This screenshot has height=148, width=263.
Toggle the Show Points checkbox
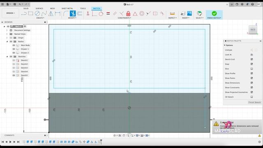(251, 78)
